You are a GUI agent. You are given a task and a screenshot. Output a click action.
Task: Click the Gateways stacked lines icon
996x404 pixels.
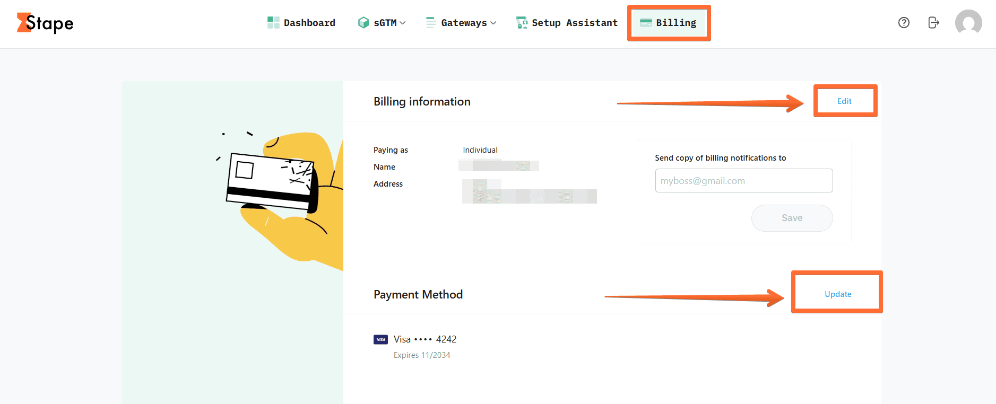(431, 22)
